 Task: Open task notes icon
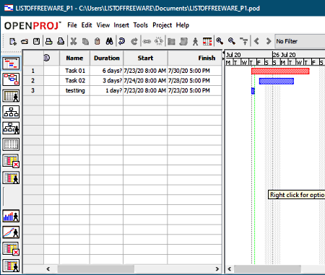183,41
